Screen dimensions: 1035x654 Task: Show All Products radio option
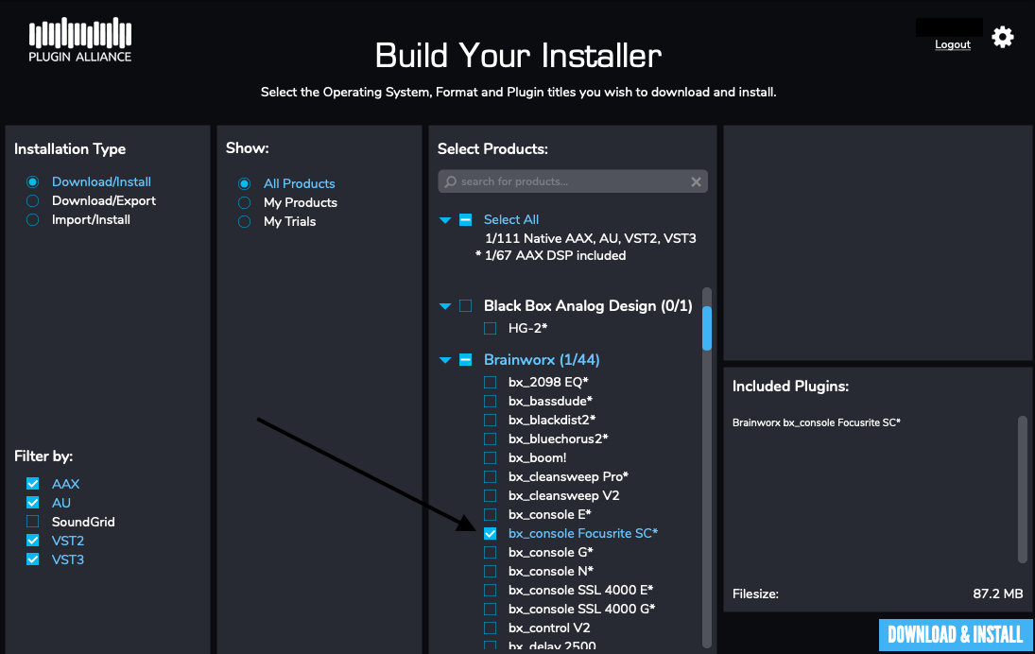tap(244, 183)
